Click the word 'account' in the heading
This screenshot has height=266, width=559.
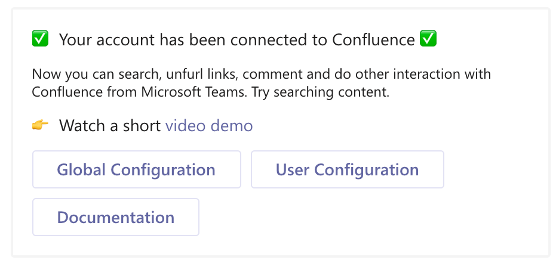pyautogui.click(x=127, y=40)
